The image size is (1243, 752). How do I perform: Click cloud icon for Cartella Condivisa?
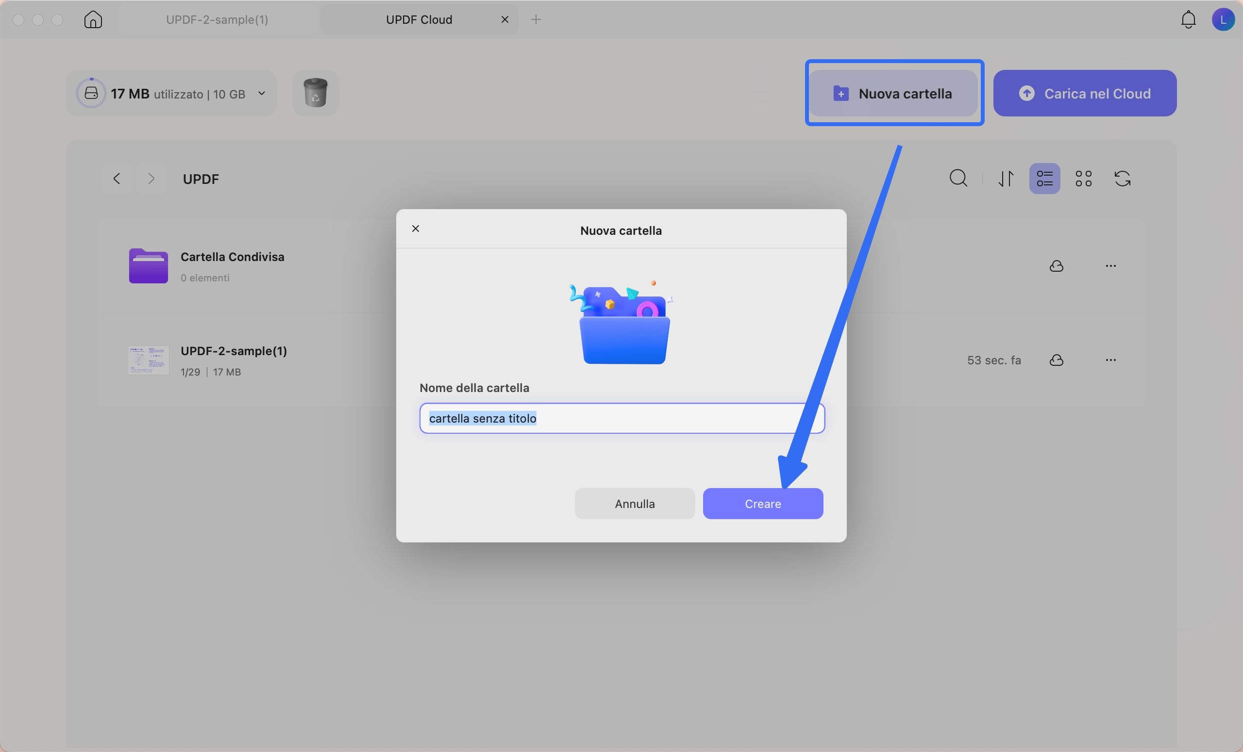(1057, 266)
